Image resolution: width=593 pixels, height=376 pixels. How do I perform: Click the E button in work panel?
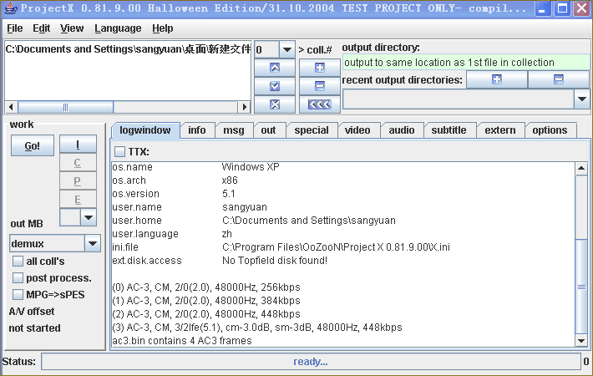point(78,200)
